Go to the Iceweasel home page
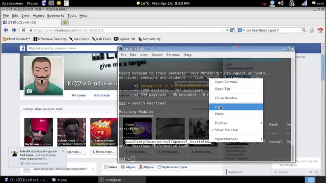The image size is (326, 183). tap(320, 30)
